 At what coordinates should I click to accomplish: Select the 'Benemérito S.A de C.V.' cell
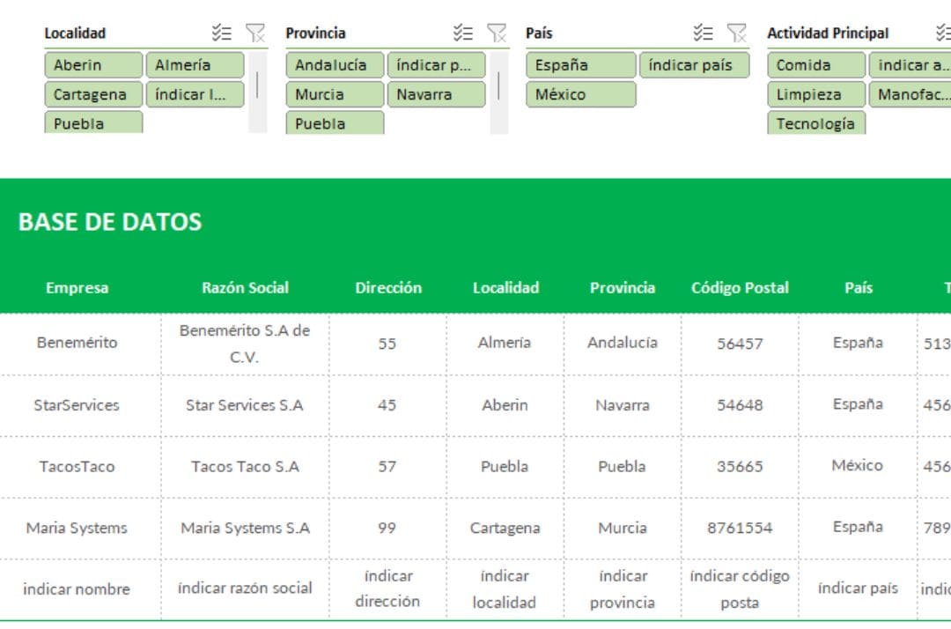[245, 344]
